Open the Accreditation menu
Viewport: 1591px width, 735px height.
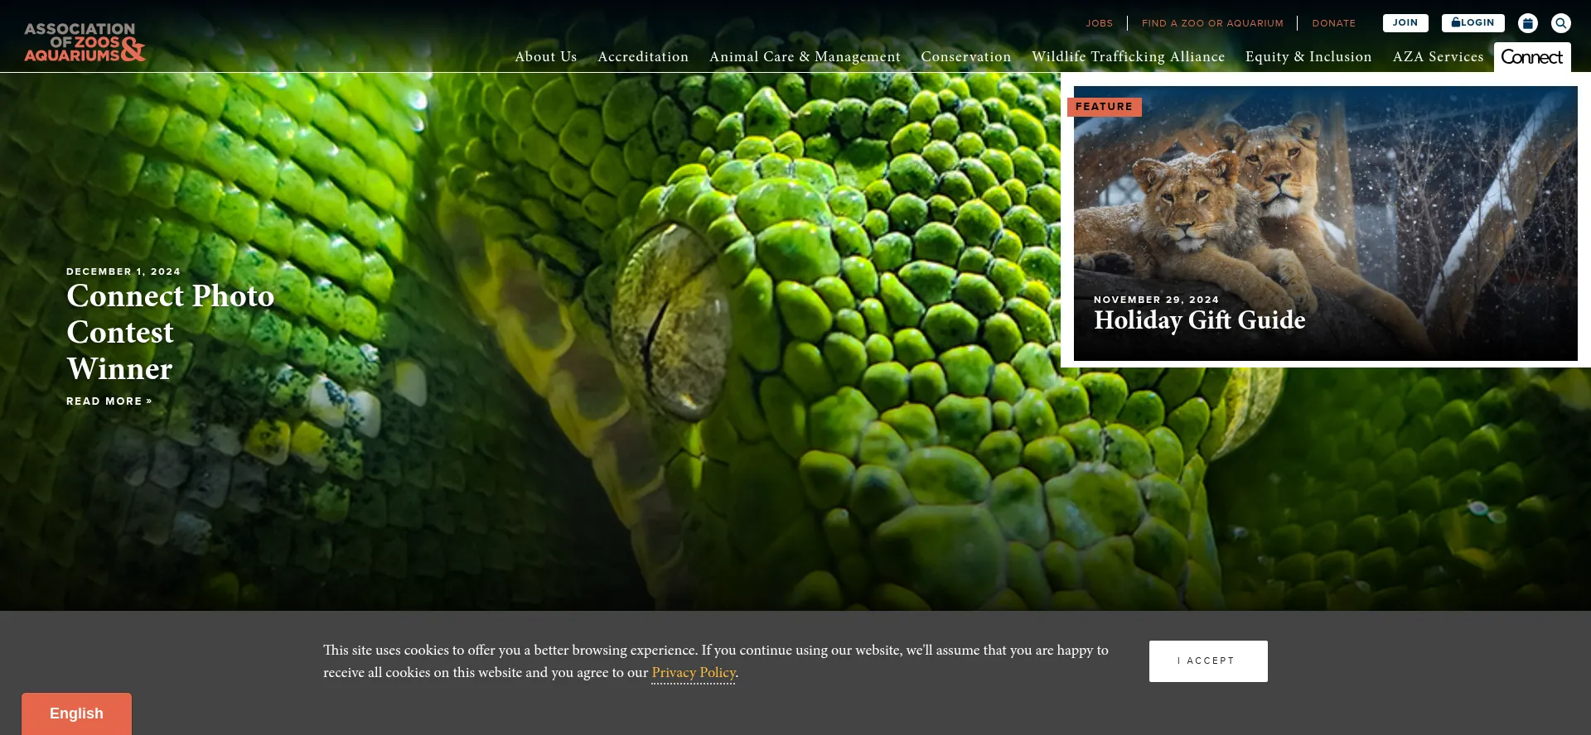[x=643, y=56]
